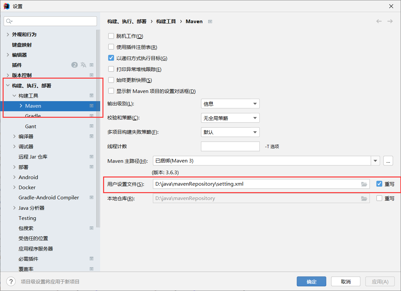Click the settings tree vertical scrollbar

click(x=98, y=129)
